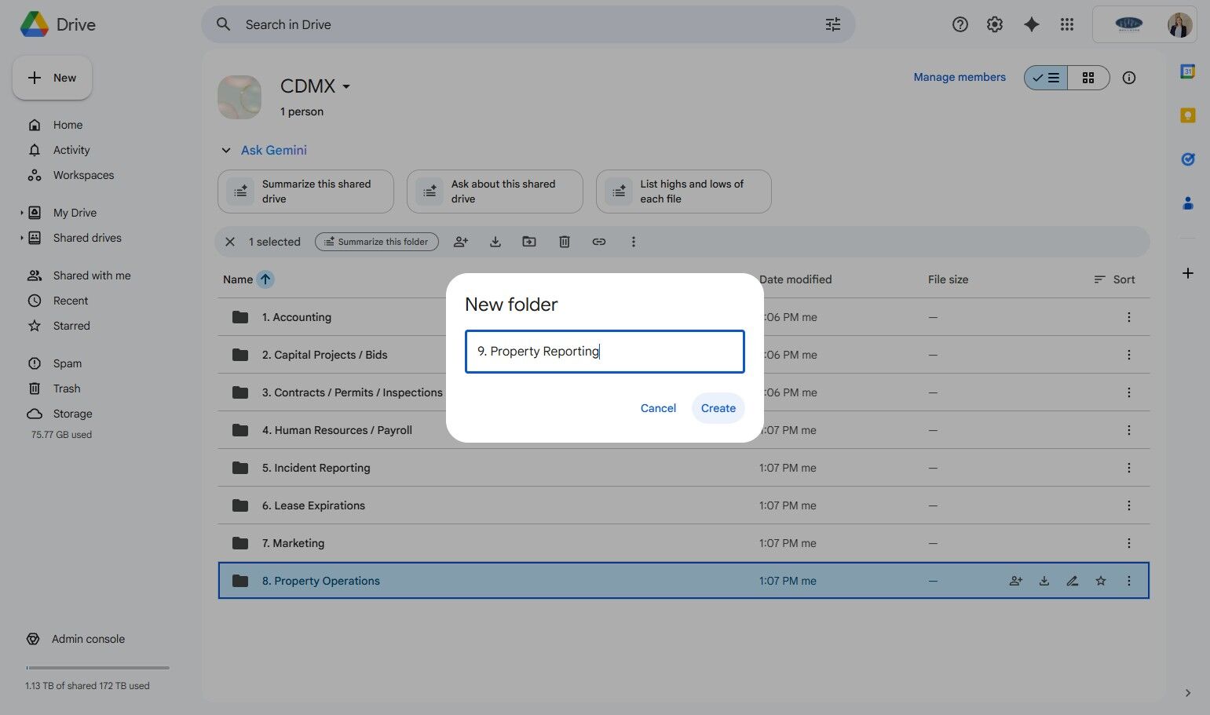Open the Sort options menu
Screen dimensions: 1210x715
pyautogui.click(x=1114, y=279)
